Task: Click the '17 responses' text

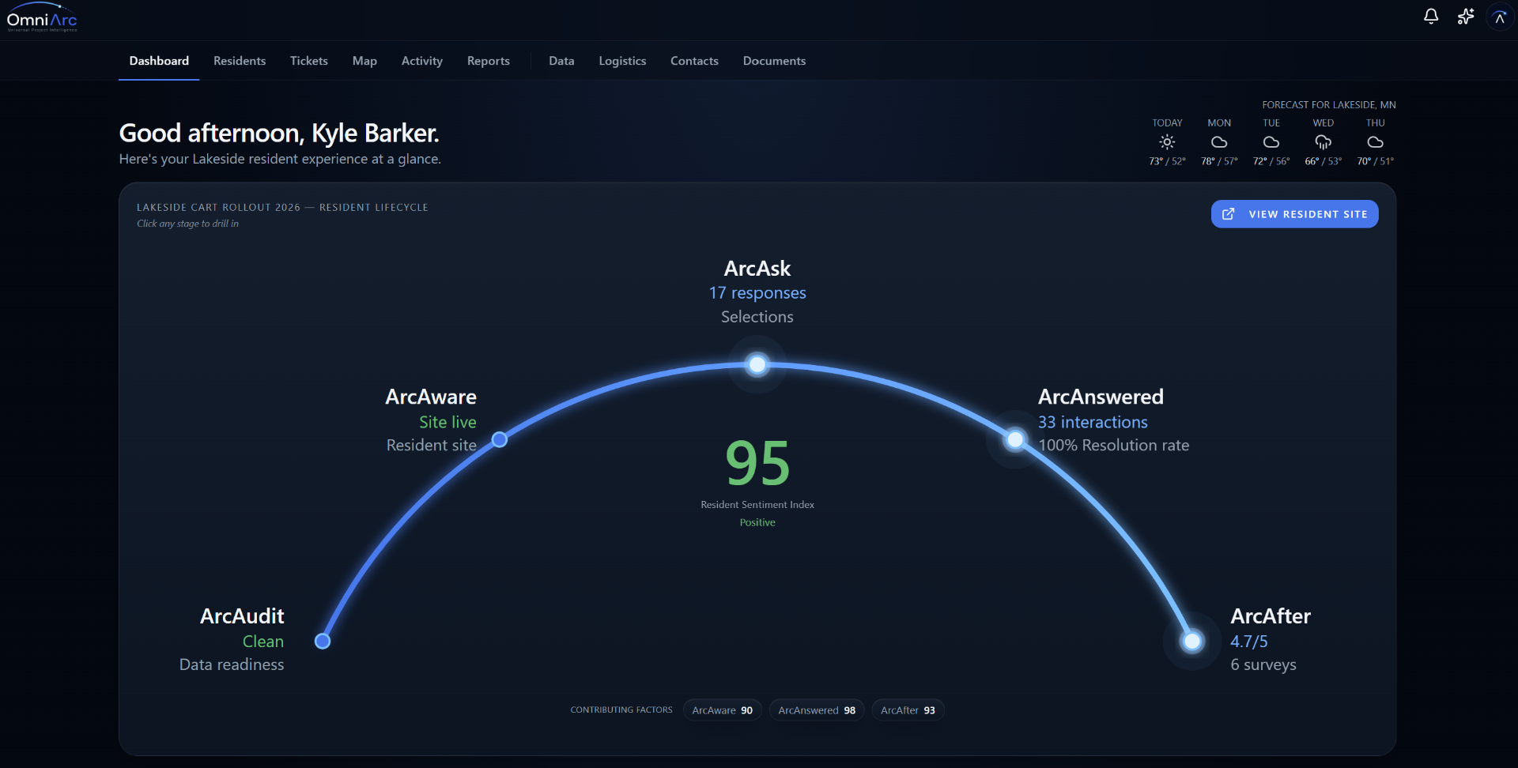Action: point(757,293)
